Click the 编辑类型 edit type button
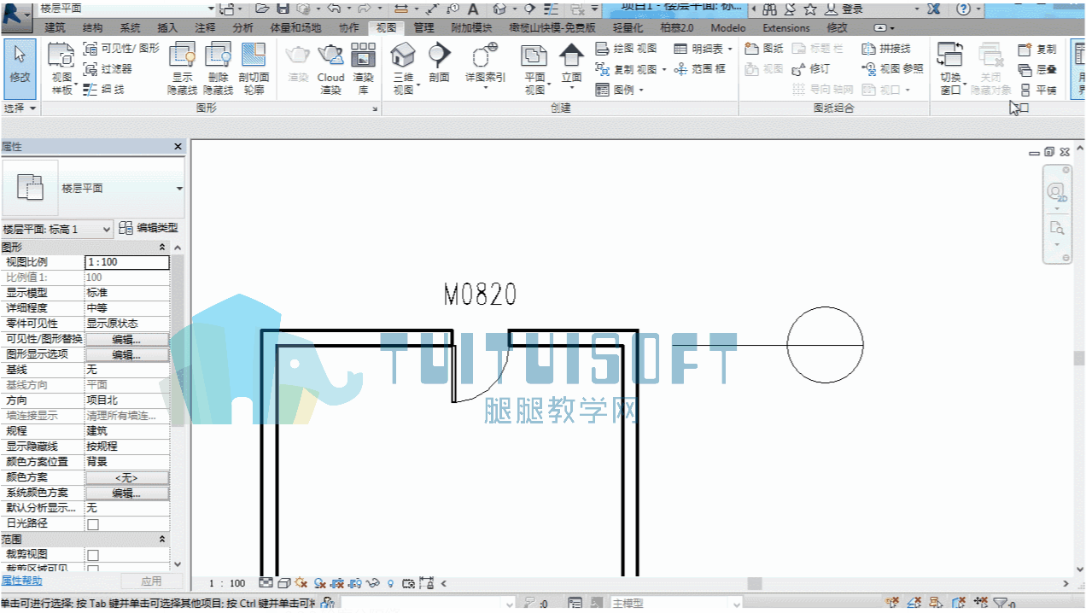1086x613 pixels. coord(149,228)
